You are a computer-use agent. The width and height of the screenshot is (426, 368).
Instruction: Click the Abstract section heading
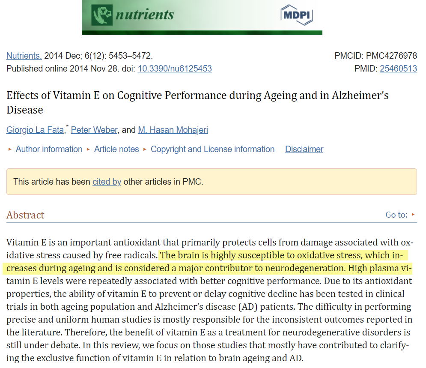[x=25, y=215]
